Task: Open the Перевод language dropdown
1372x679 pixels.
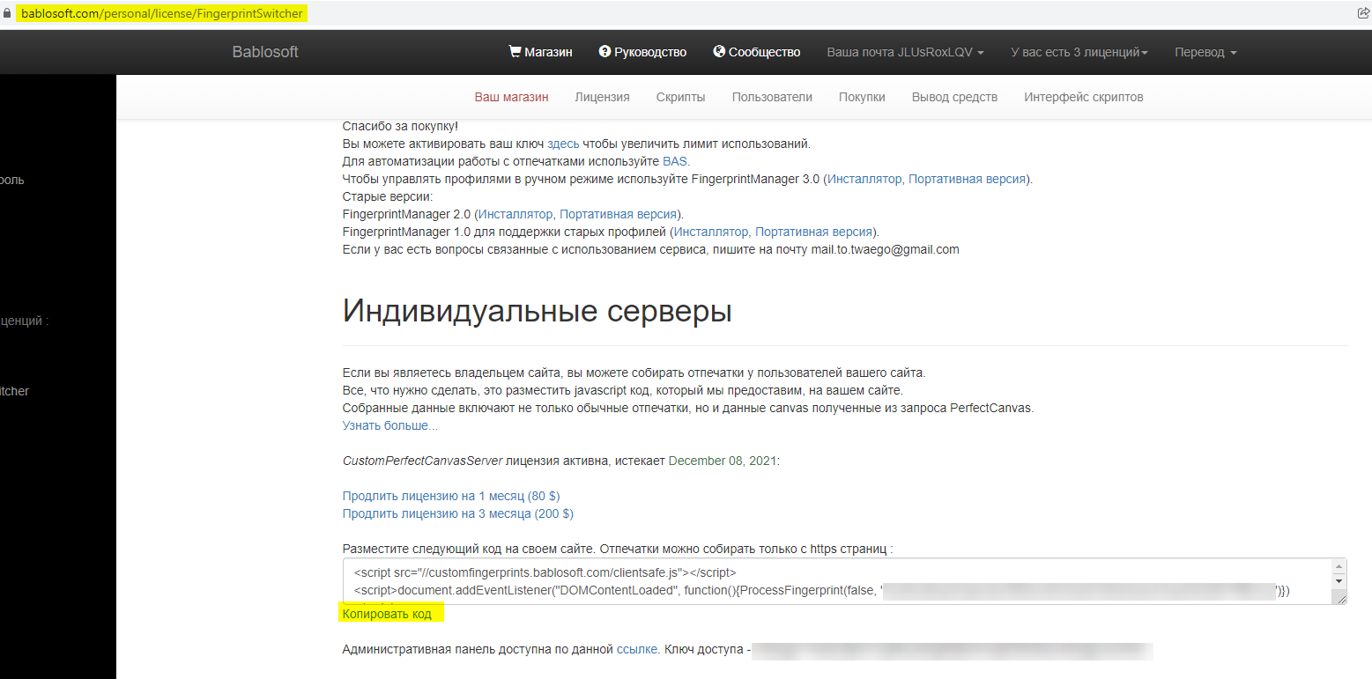Action: pyautogui.click(x=1205, y=52)
